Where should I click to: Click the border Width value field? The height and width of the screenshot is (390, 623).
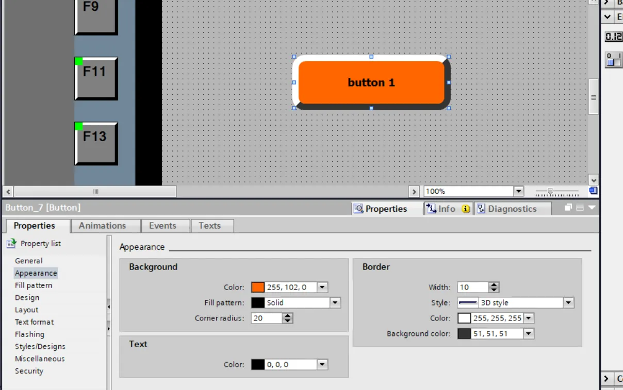pos(473,287)
